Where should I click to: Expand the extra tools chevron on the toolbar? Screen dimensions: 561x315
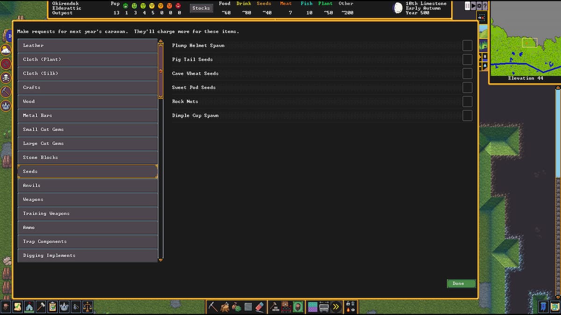click(x=335, y=307)
